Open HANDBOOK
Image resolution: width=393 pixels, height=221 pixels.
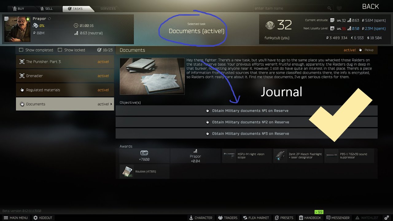tap(310, 218)
